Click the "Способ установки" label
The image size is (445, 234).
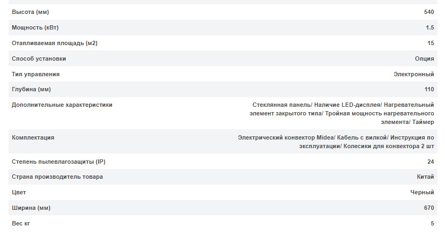pyautogui.click(x=39, y=58)
